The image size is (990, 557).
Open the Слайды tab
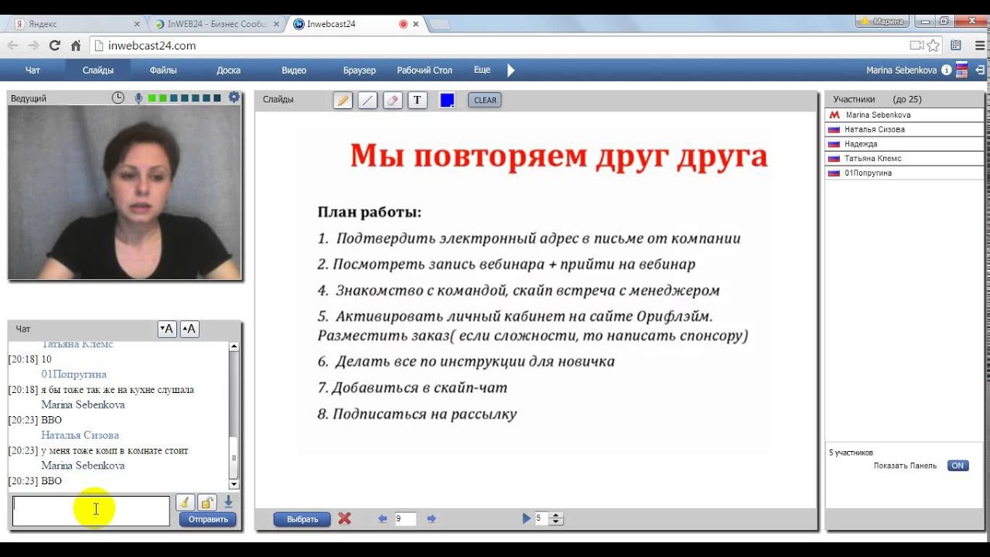98,70
